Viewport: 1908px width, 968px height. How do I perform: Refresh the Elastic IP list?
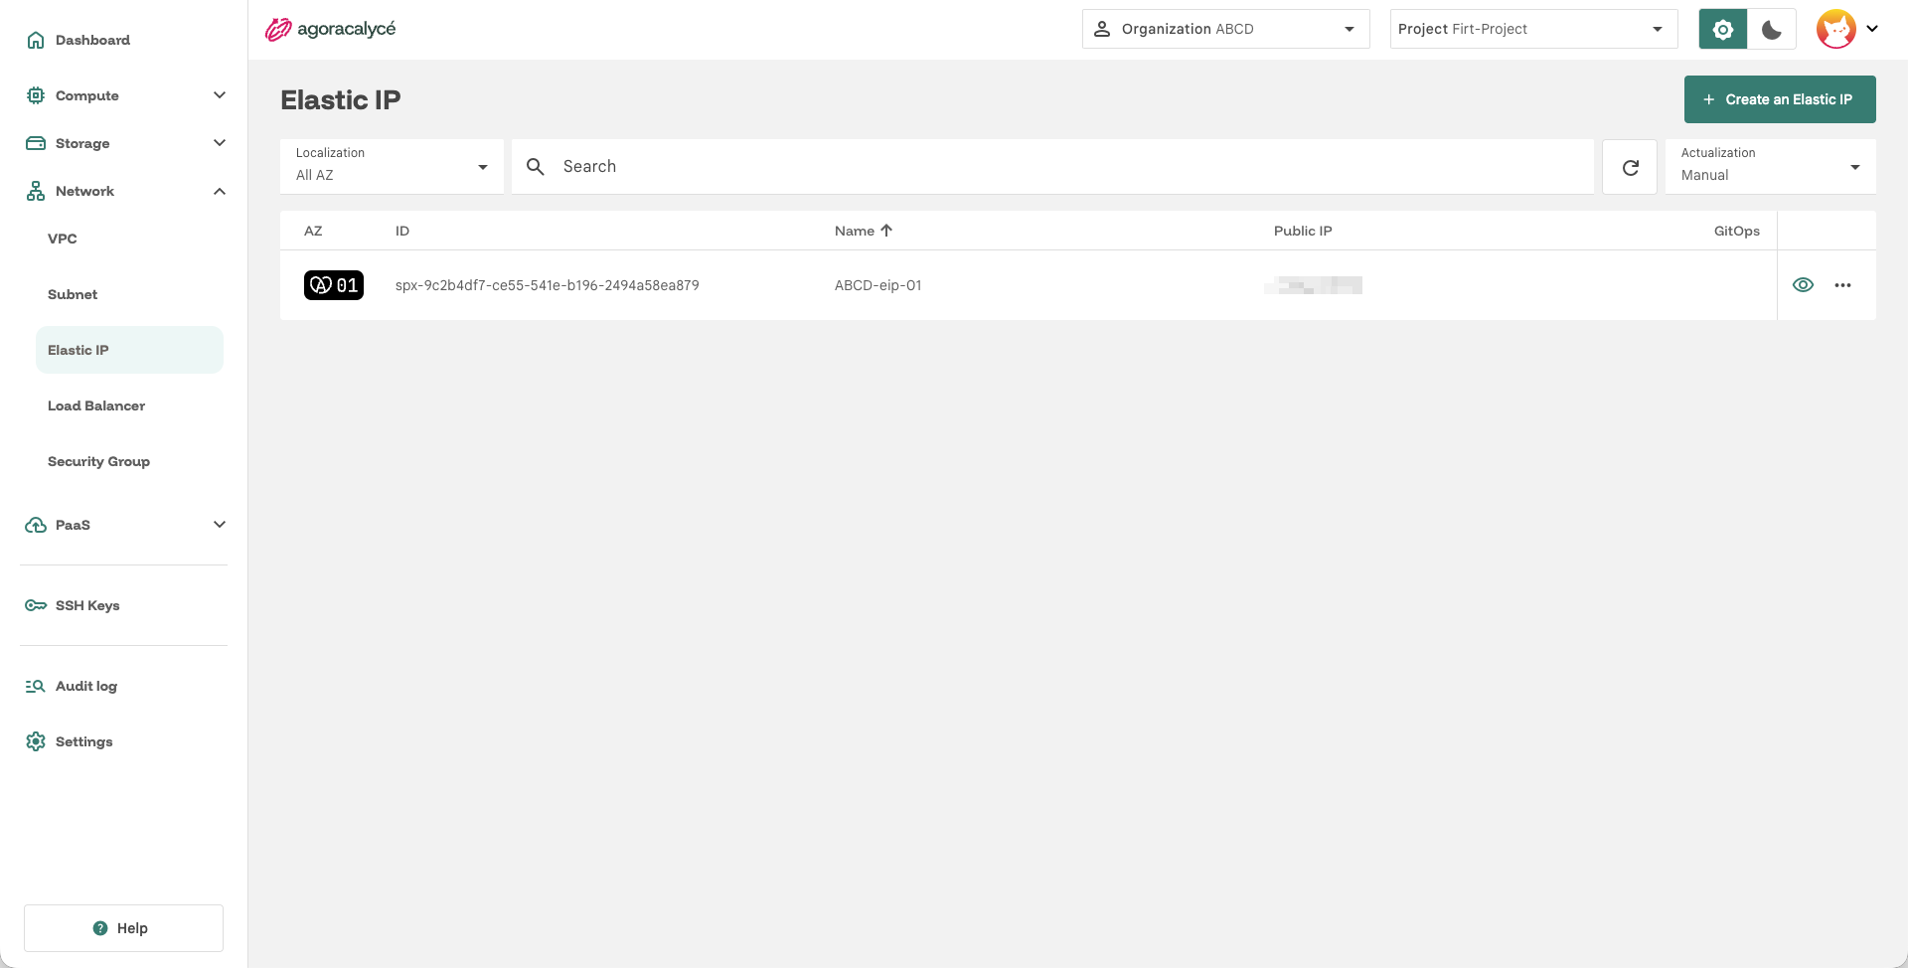point(1630,167)
